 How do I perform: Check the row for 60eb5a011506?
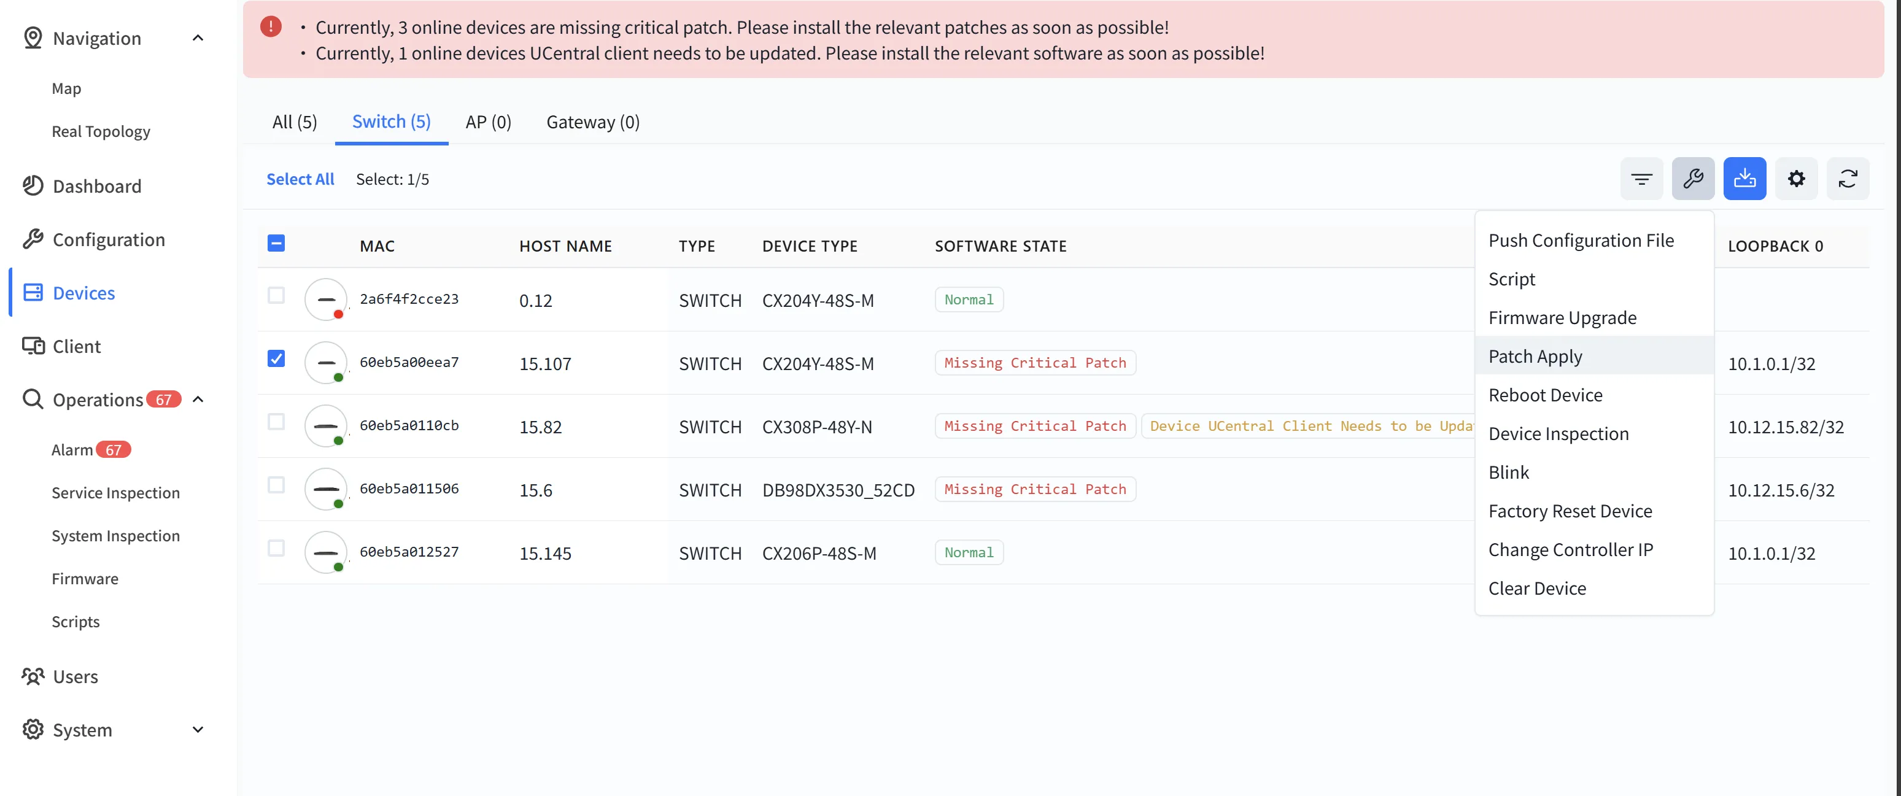tap(276, 485)
